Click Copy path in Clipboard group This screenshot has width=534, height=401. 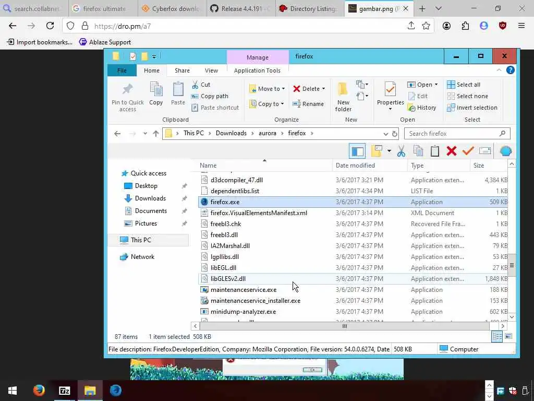point(210,96)
